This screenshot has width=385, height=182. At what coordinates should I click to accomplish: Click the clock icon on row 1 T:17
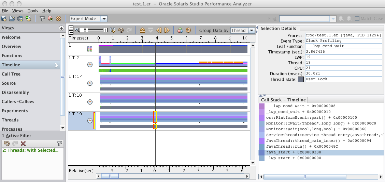pyautogui.click(x=90, y=83)
